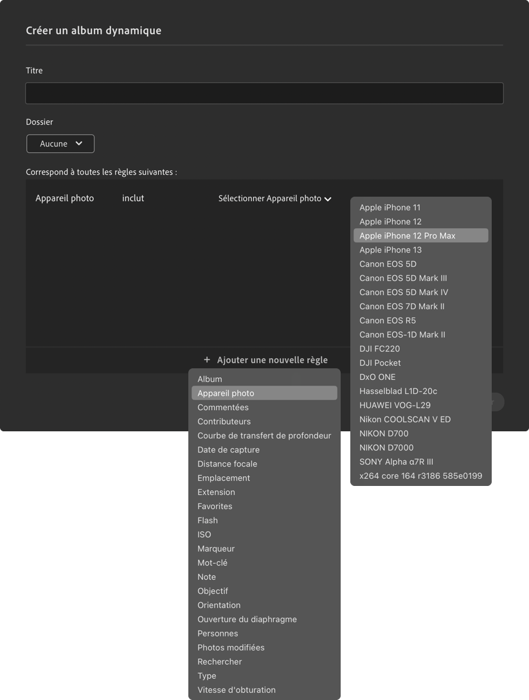Choose Objectif rule type
Viewport: 529px width, 700px height.
coord(264,591)
